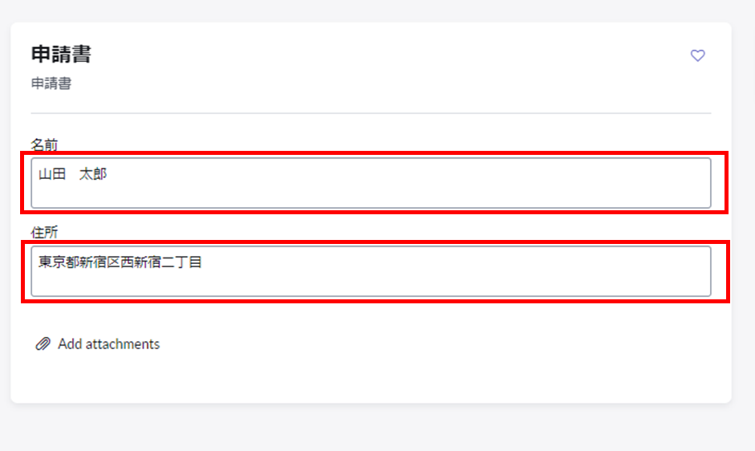
Task: Click the bold 申請書 form heading
Action: tap(61, 54)
